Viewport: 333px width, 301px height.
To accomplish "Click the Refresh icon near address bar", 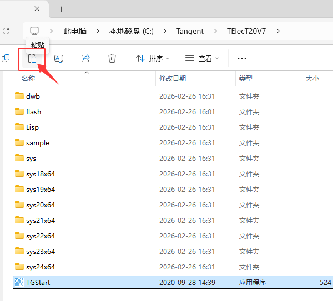I will pos(6,31).
